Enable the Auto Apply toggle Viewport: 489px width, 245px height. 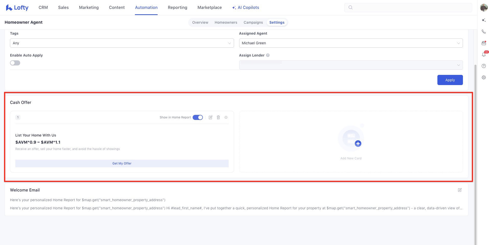[15, 63]
